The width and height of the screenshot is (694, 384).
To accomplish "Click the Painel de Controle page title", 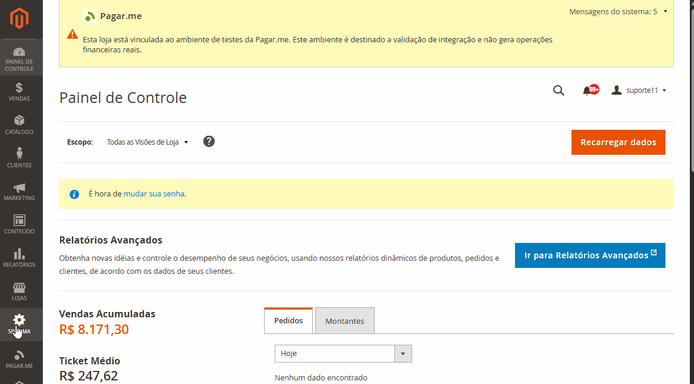I will (123, 98).
